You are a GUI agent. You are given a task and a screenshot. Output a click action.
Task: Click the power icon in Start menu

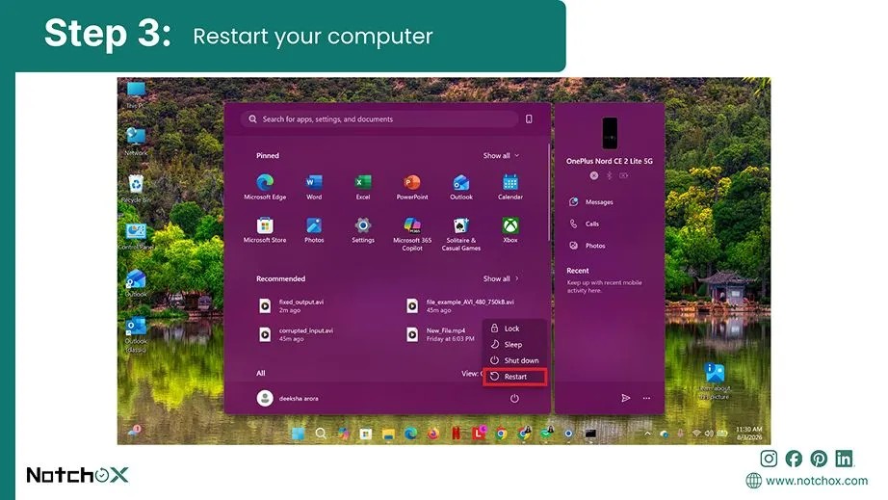pos(514,399)
